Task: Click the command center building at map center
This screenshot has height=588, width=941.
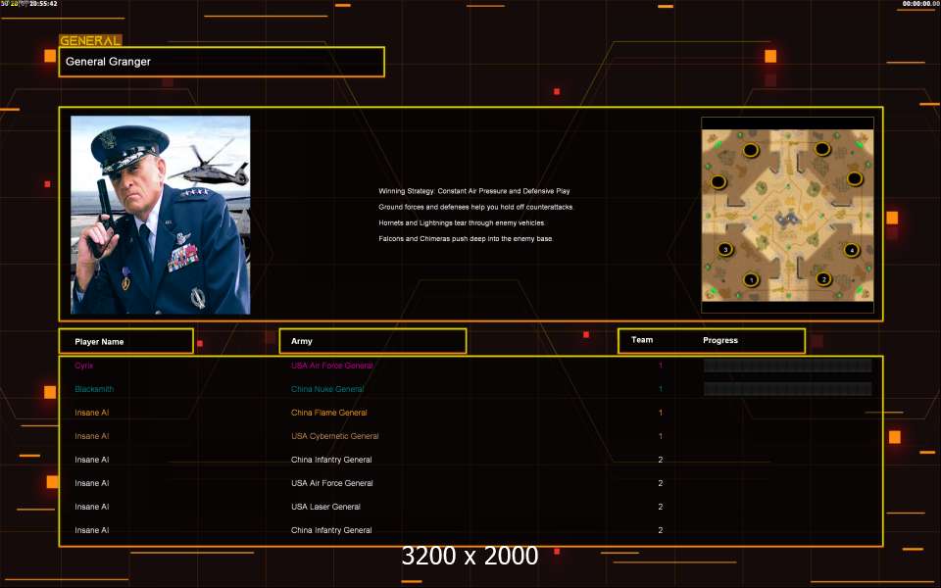Action: [787, 218]
